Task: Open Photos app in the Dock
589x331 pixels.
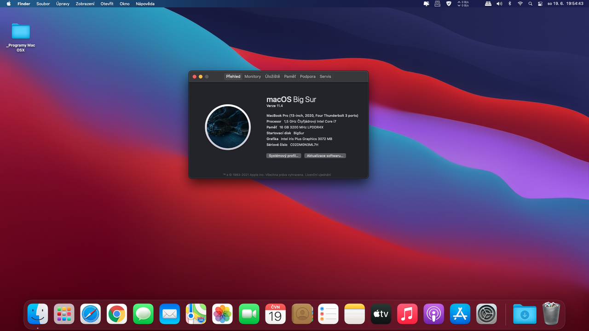Action: [223, 314]
